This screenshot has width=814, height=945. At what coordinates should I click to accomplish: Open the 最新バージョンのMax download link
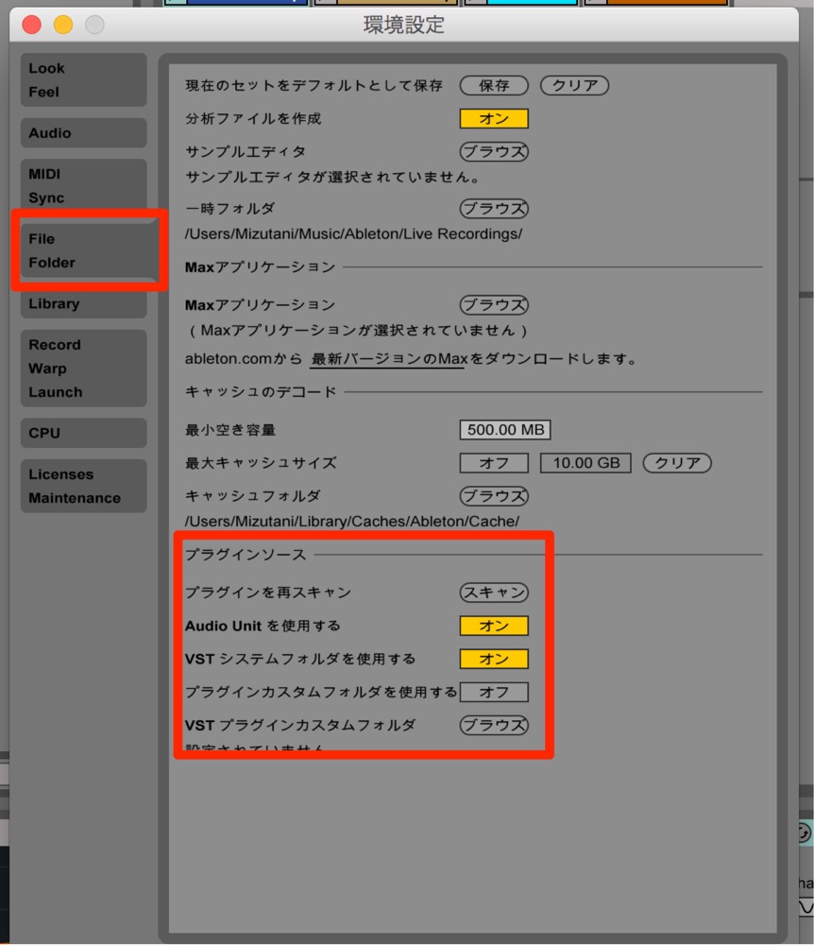(388, 359)
